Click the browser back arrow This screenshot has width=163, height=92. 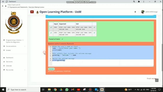[3, 2]
